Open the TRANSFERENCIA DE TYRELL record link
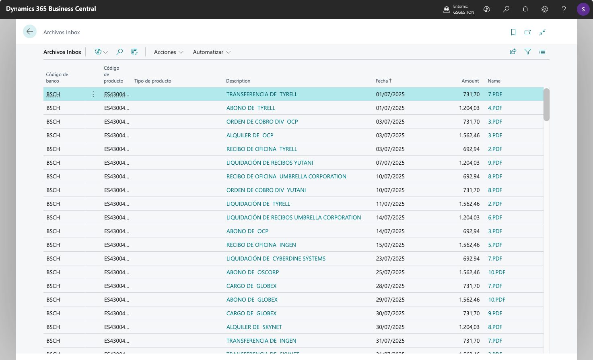This screenshot has width=593, height=360. pyautogui.click(x=261, y=94)
